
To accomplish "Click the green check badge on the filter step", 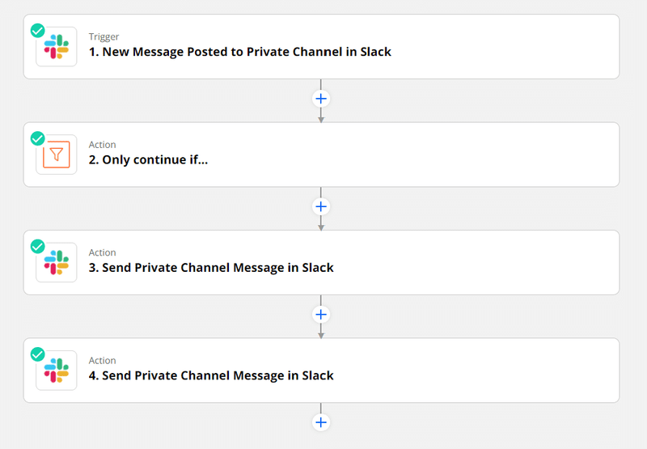I will [37, 138].
